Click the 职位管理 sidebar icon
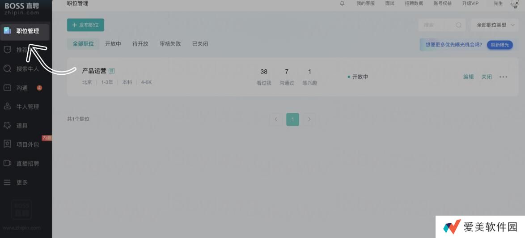Screen dimensions: 525x238 click(7, 31)
